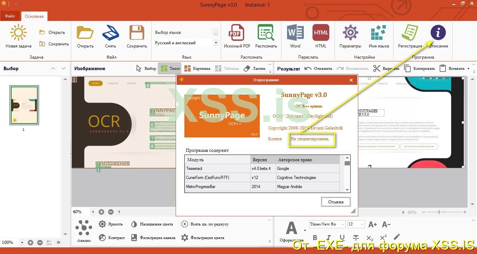Click the Отменить undo button
Viewport: 477px width, 254px height.
[x=318, y=68]
